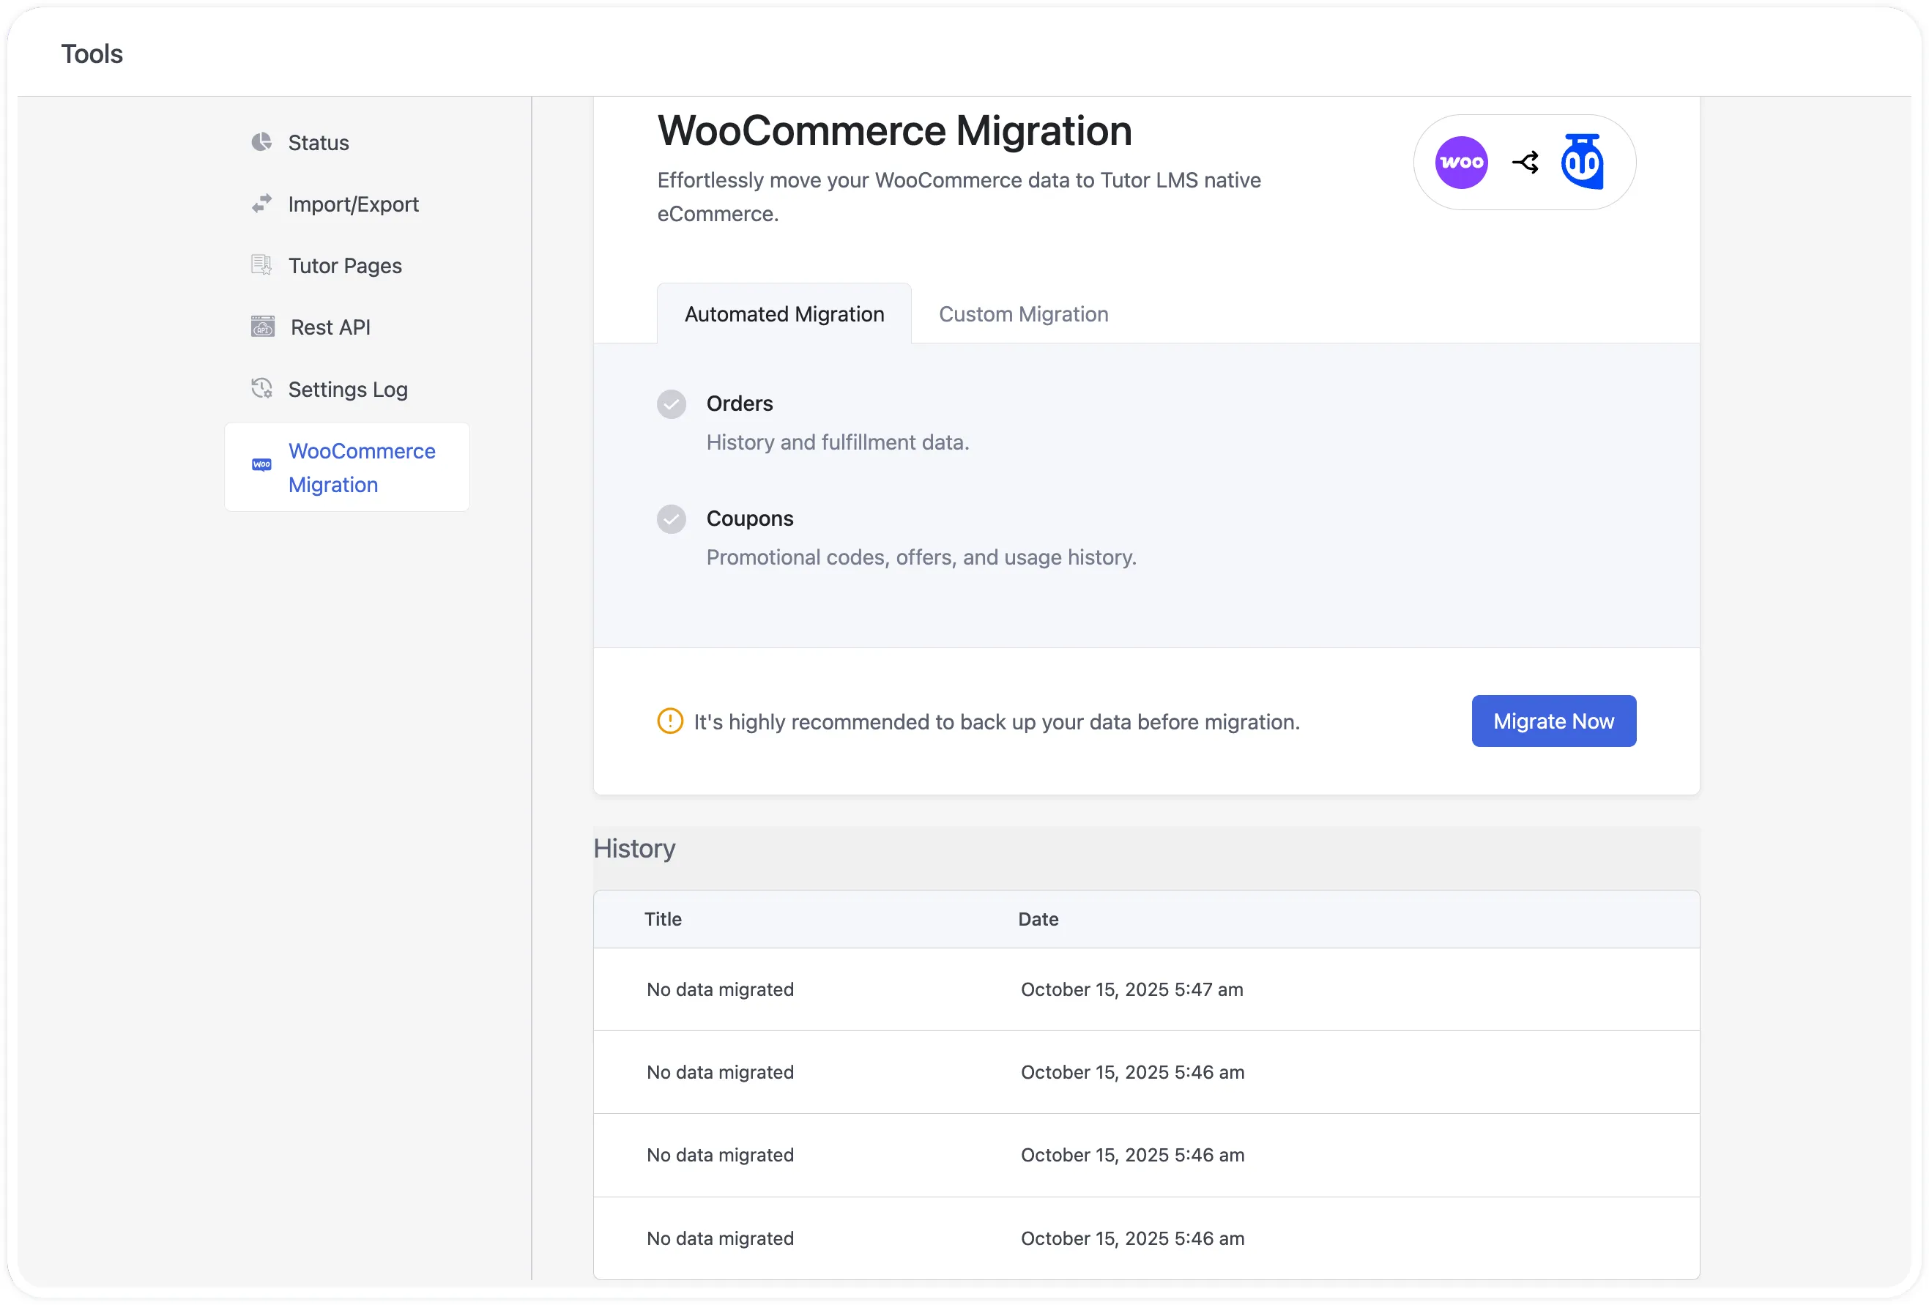This screenshot has width=1929, height=1305.
Task: Click the purple Woo logo circle
Action: pyautogui.click(x=1461, y=163)
